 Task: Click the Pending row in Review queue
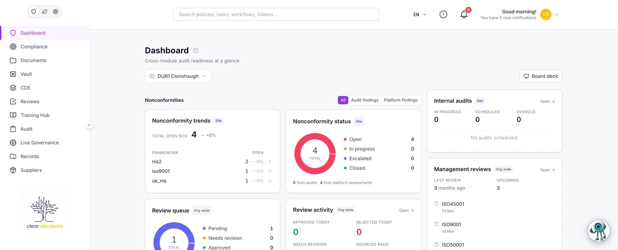pyautogui.click(x=238, y=228)
